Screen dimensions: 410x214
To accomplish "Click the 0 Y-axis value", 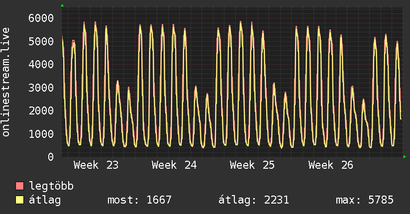I will (x=51, y=157).
